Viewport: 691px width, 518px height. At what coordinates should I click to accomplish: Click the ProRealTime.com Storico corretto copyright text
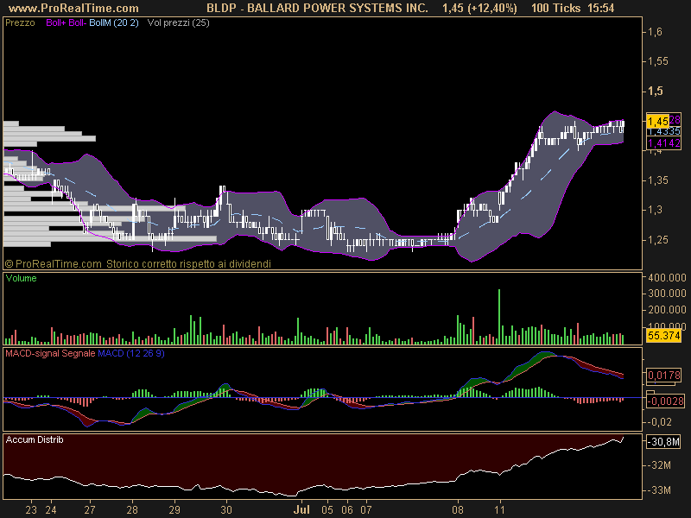point(138,264)
